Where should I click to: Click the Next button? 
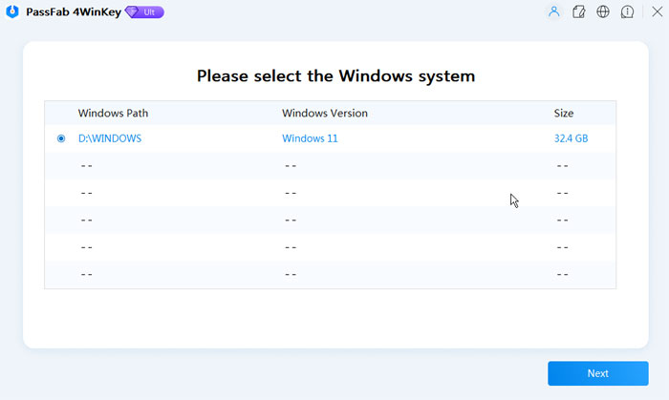pyautogui.click(x=597, y=373)
